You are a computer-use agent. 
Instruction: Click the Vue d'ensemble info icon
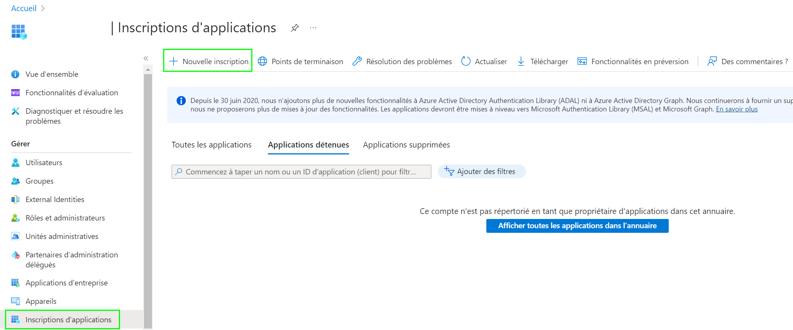click(x=15, y=74)
